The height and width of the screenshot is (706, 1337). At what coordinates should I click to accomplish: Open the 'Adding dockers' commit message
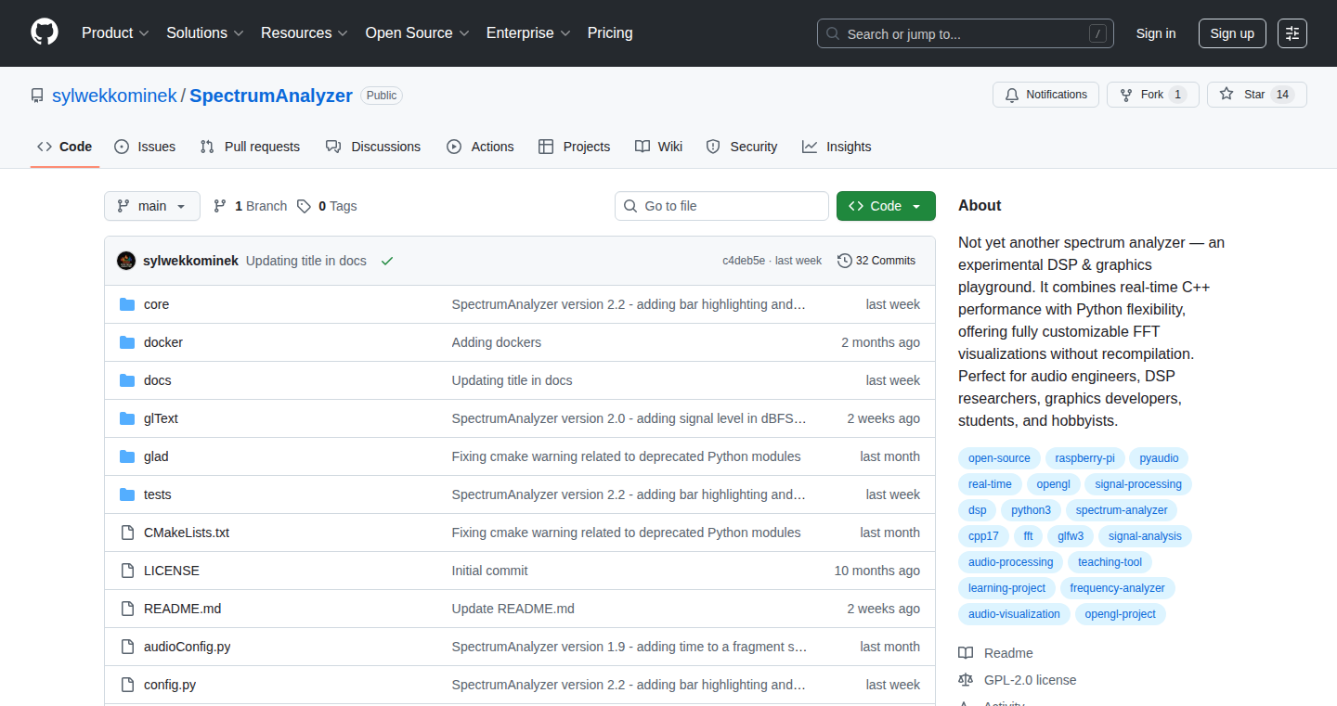point(497,342)
